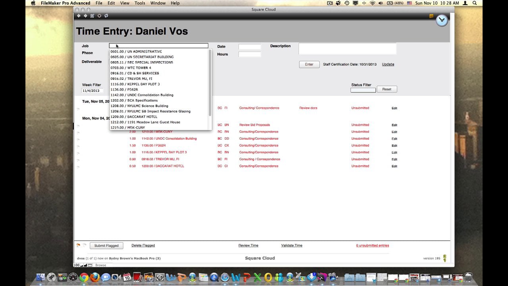Open Finder from the Dock
508x286 pixels.
[x=41, y=277]
